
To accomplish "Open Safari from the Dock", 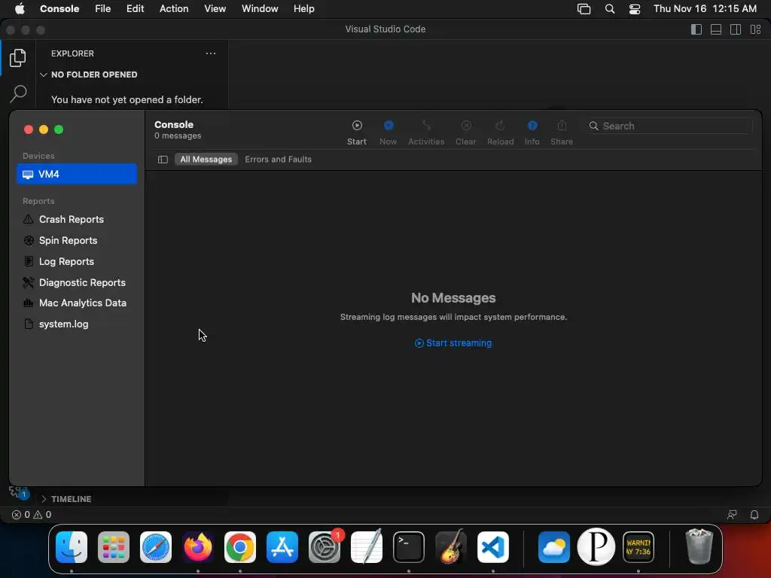I will pyautogui.click(x=156, y=547).
